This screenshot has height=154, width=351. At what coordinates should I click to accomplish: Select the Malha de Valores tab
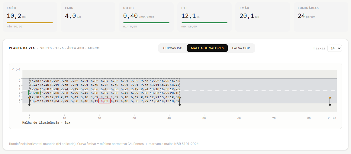(207, 48)
